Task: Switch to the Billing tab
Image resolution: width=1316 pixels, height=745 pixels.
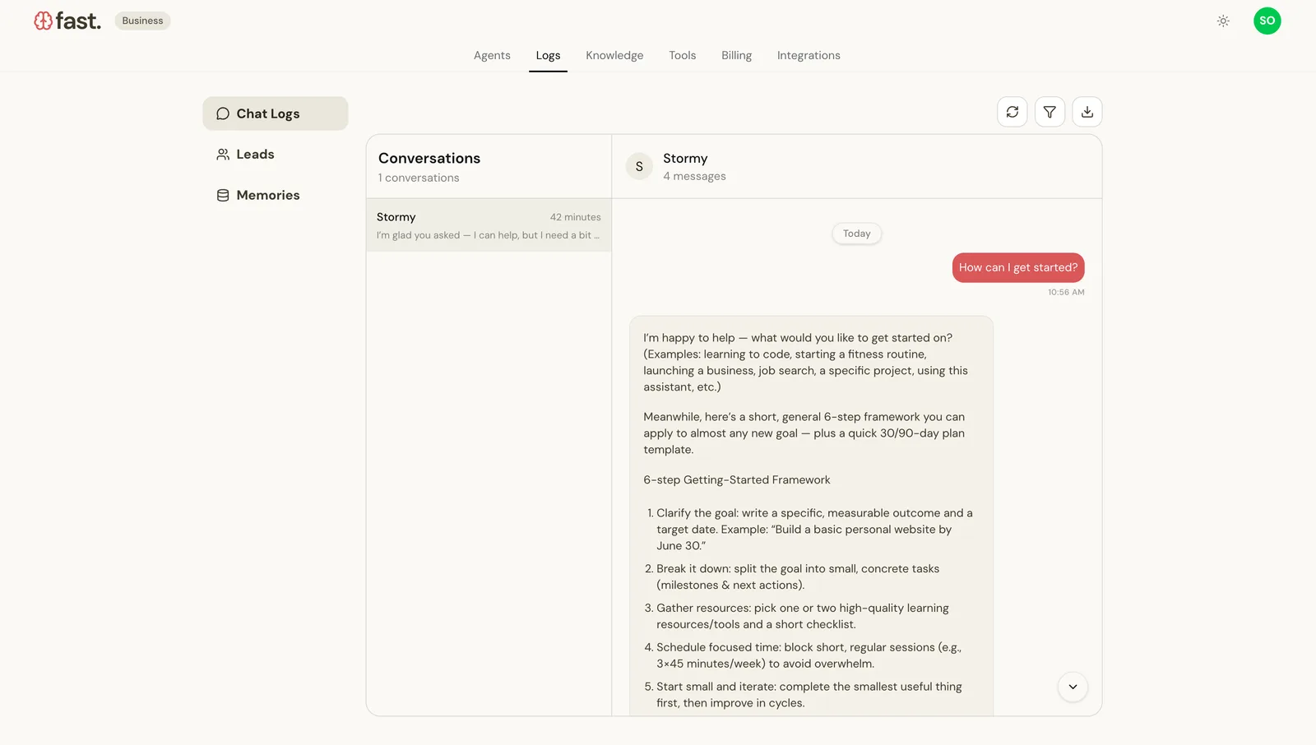Action: (736, 55)
